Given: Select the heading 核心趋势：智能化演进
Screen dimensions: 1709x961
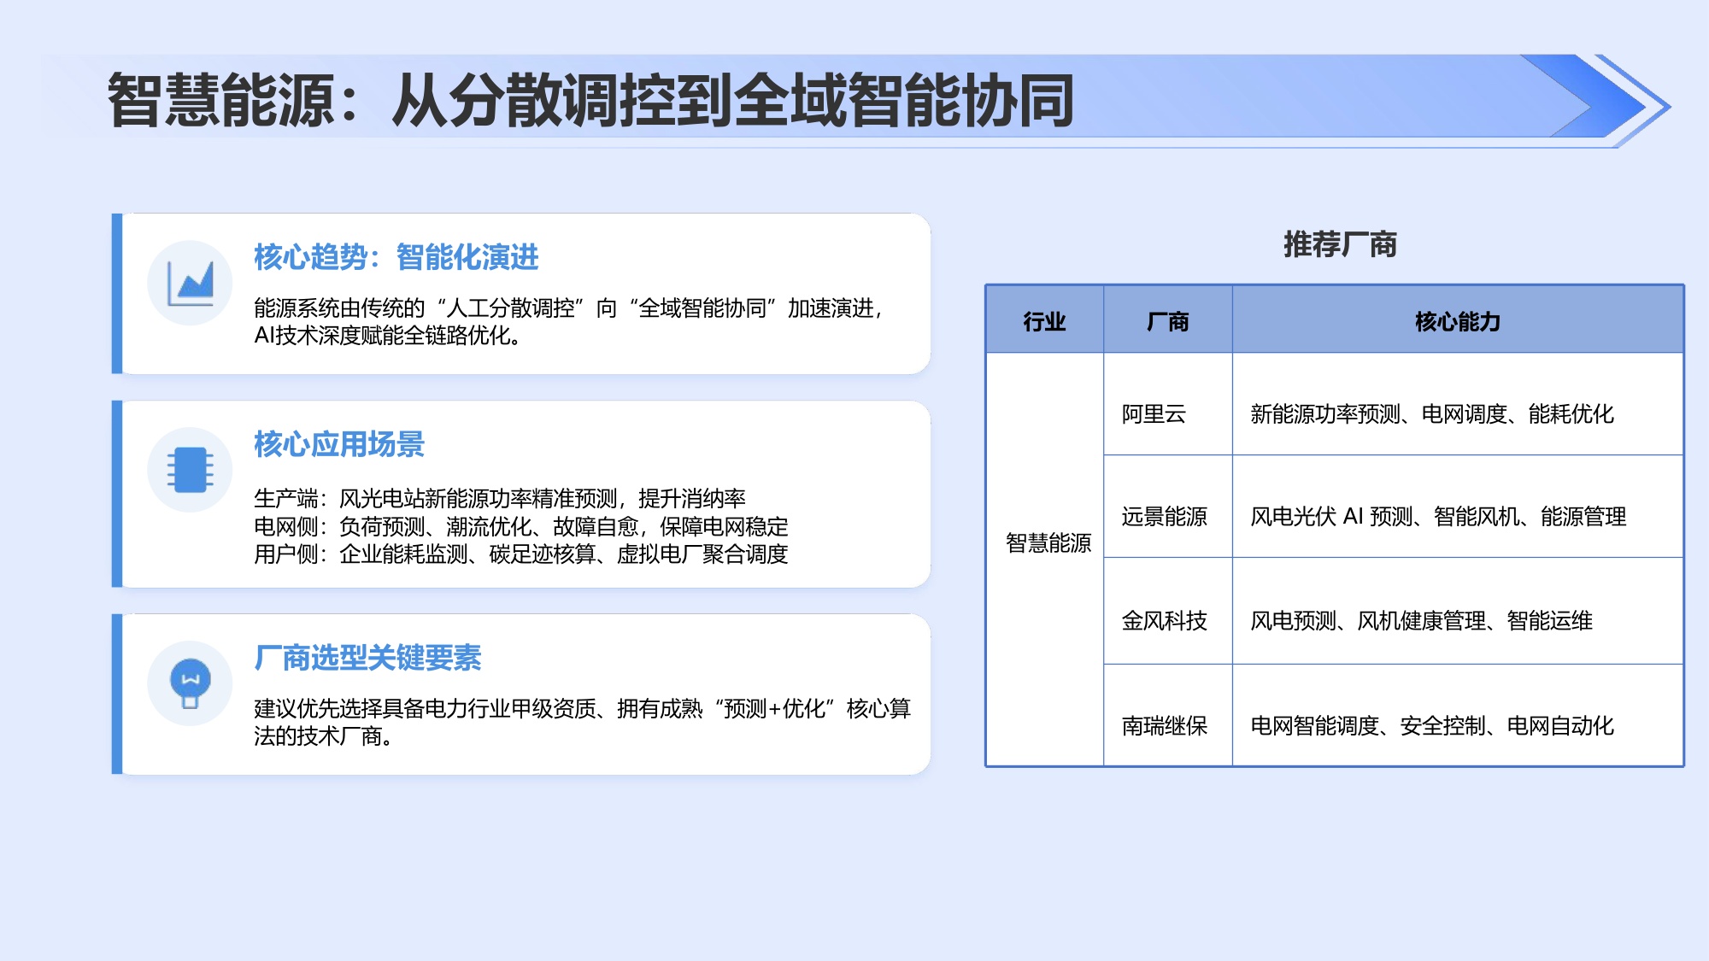Looking at the screenshot, I should coord(396,257).
